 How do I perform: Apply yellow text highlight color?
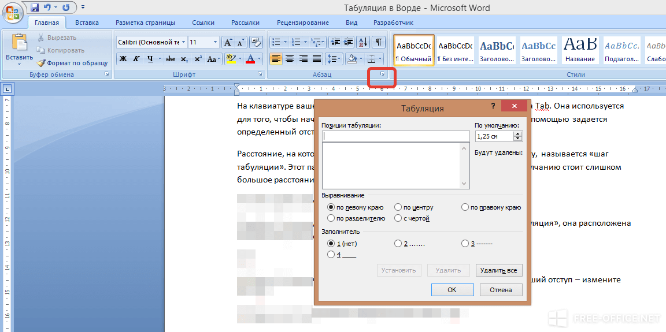click(231, 58)
